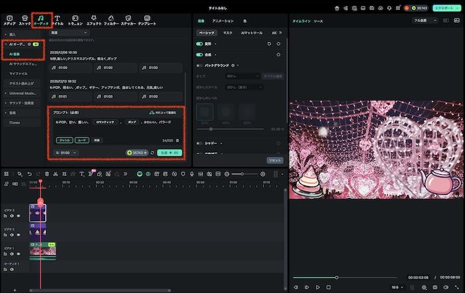
Task: Expand more timeline tools with chevrons
Action: pos(126,174)
